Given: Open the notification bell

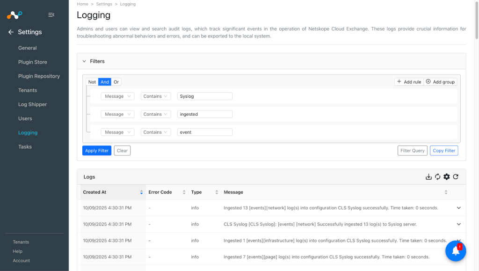Looking at the screenshot, I should pyautogui.click(x=456, y=251).
